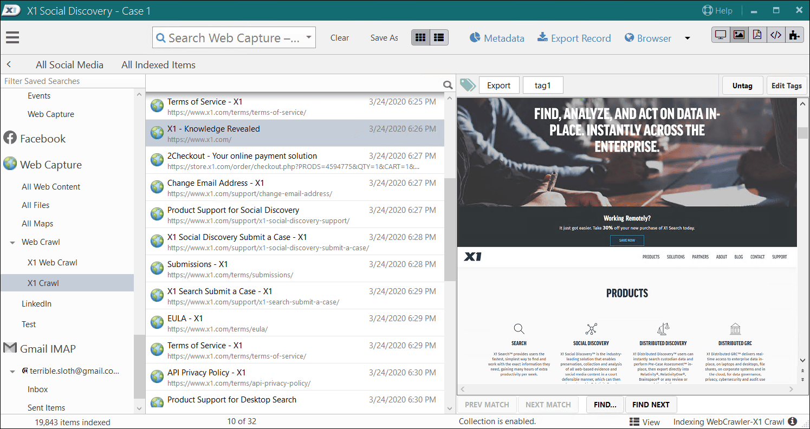Viewport: 810px width, 429px height.
Task: Click the Help icon in title bar
Action: pyautogui.click(x=708, y=10)
